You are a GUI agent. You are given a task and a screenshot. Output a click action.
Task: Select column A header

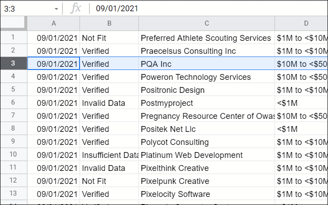53,23
